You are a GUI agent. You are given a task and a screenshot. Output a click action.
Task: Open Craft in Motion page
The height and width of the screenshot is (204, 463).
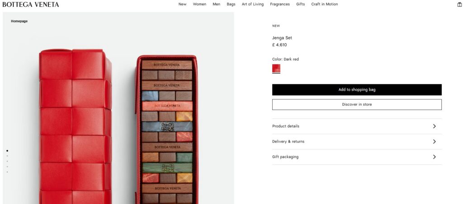click(x=325, y=5)
